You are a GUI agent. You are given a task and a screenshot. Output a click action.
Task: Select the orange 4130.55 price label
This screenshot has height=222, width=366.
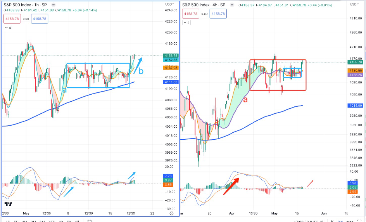coord(356,71)
